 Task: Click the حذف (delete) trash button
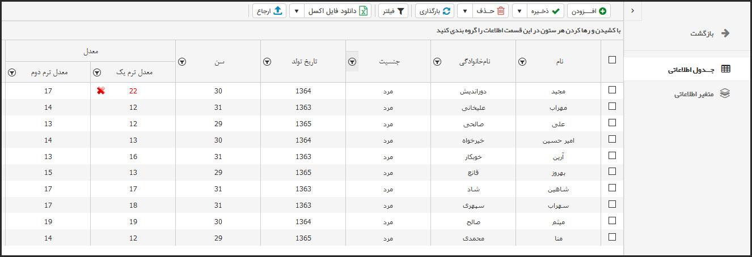click(x=491, y=11)
